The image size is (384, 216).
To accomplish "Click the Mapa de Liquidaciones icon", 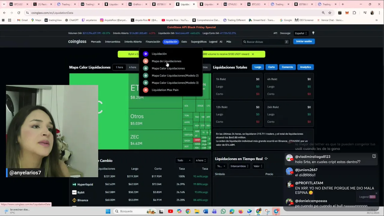I will pos(145,61).
